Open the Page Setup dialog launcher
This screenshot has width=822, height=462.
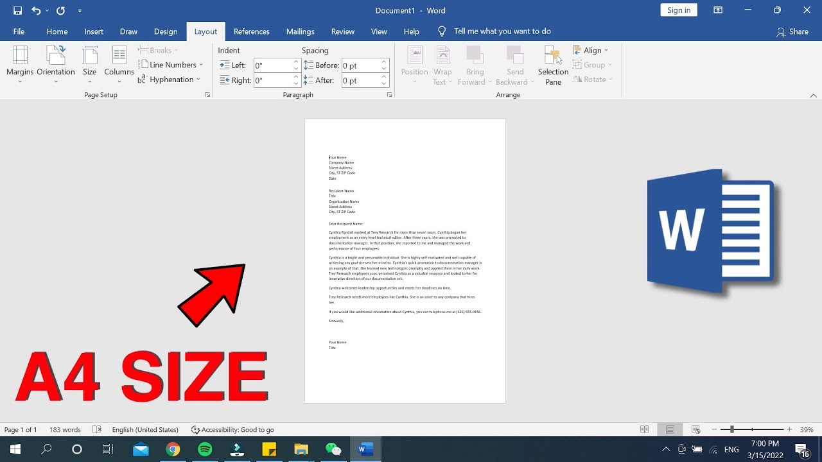click(207, 95)
